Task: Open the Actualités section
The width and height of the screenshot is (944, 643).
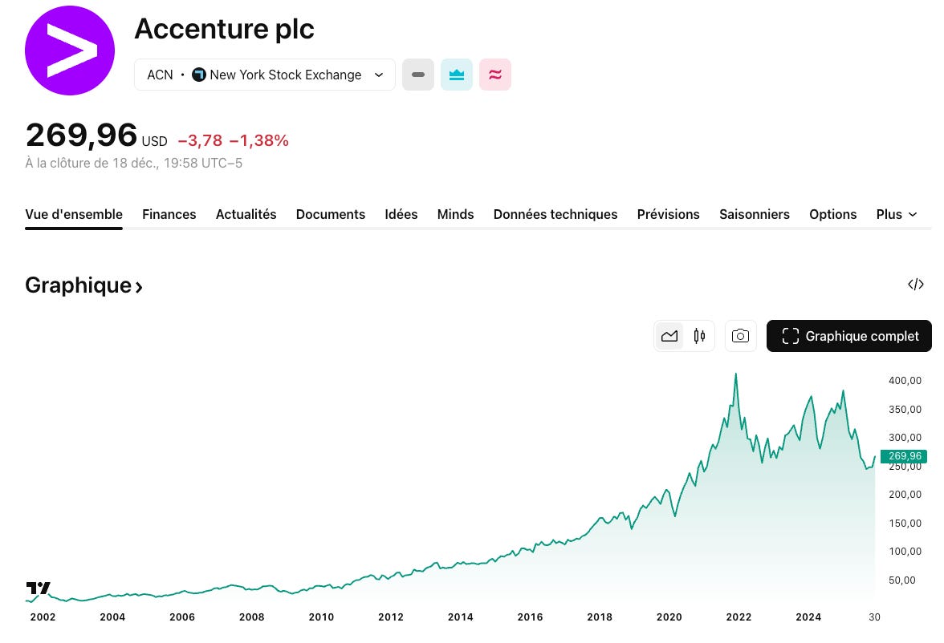Action: [246, 214]
